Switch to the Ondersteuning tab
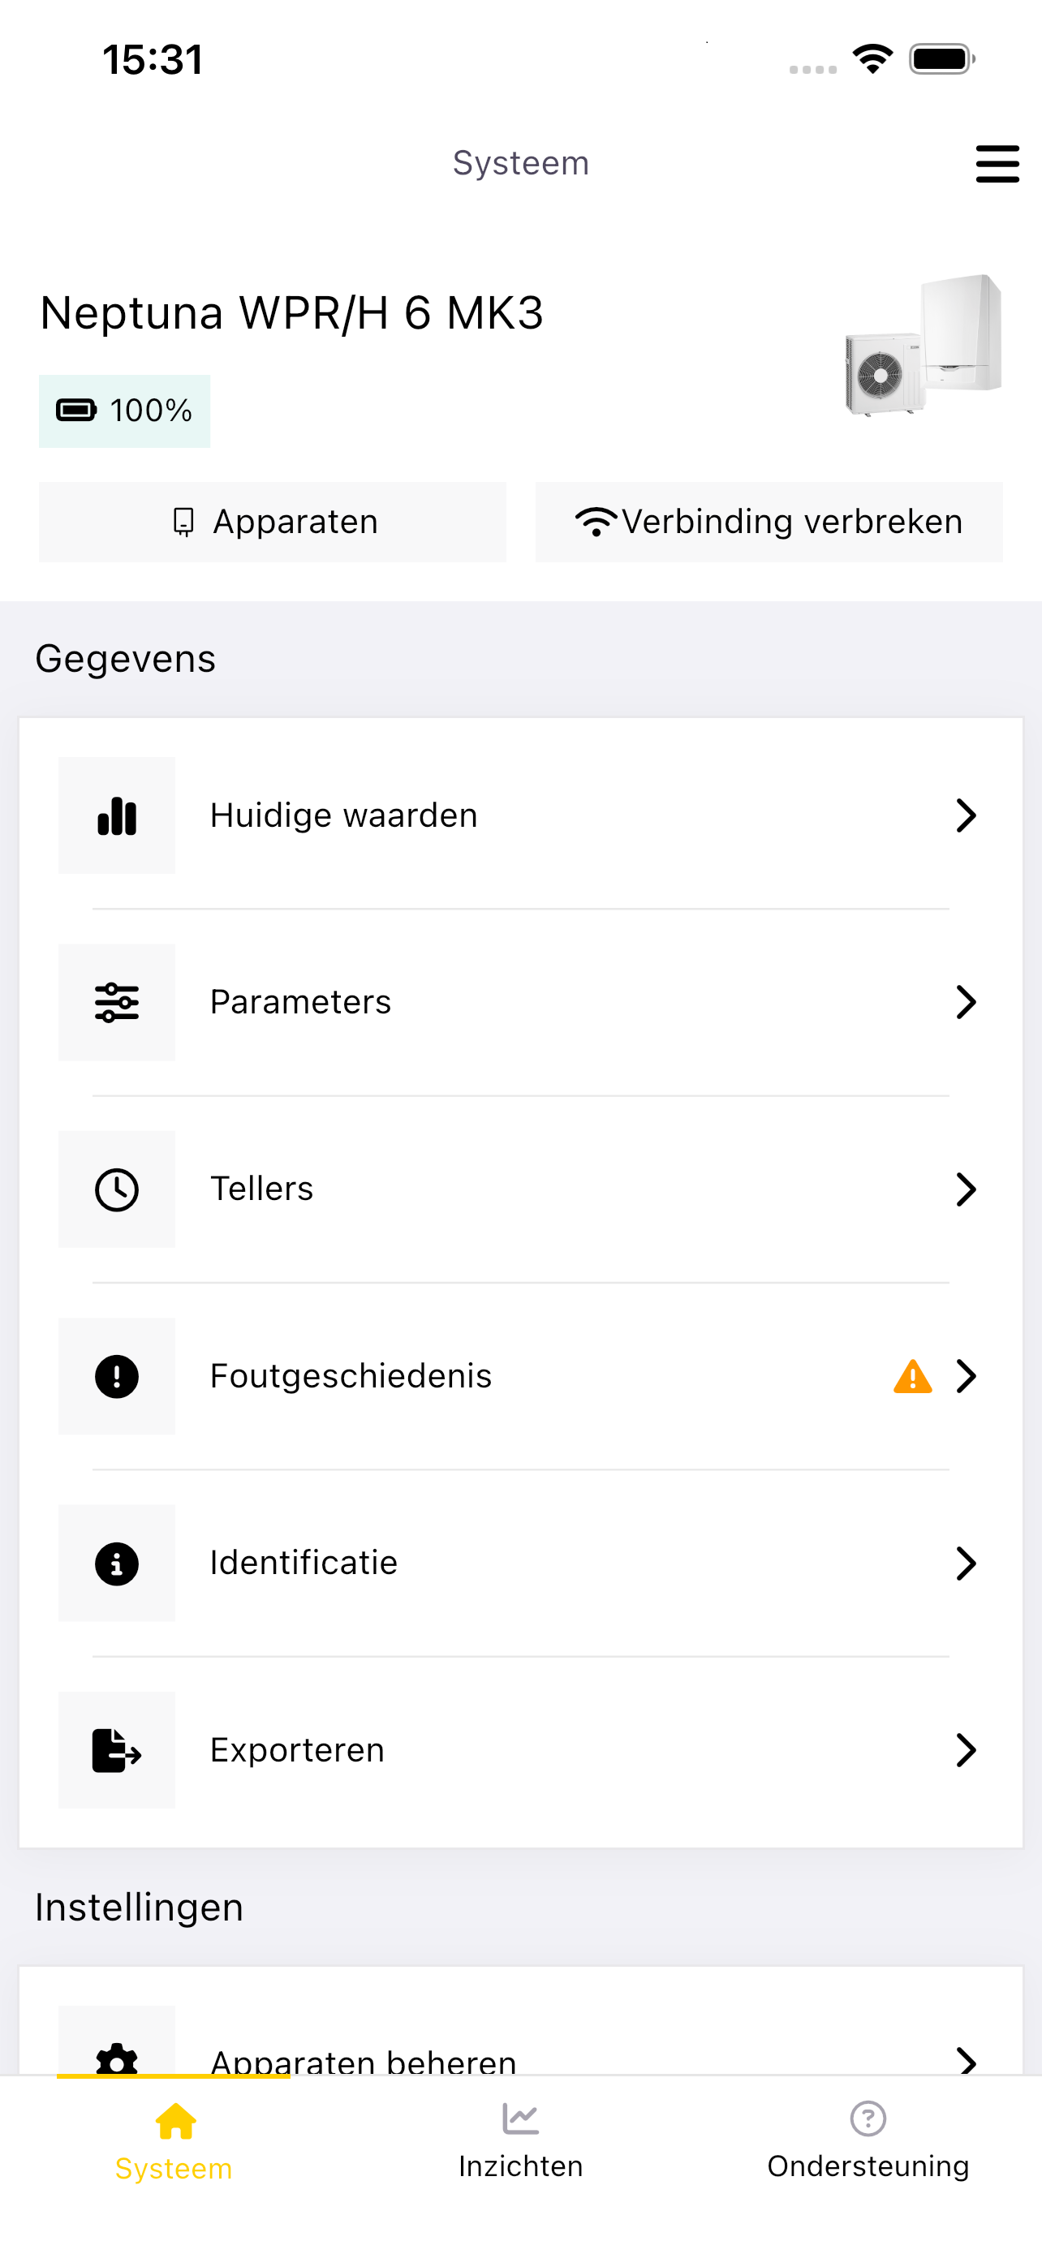The width and height of the screenshot is (1042, 2254). (868, 2140)
